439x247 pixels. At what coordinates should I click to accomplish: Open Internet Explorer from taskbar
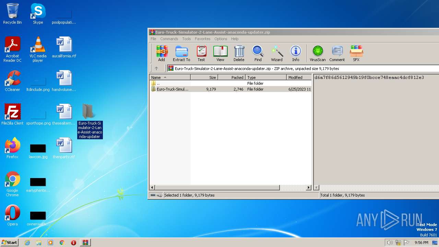(x=27, y=243)
